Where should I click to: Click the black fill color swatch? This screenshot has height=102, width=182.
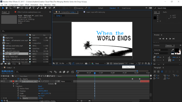[x=177, y=50]
